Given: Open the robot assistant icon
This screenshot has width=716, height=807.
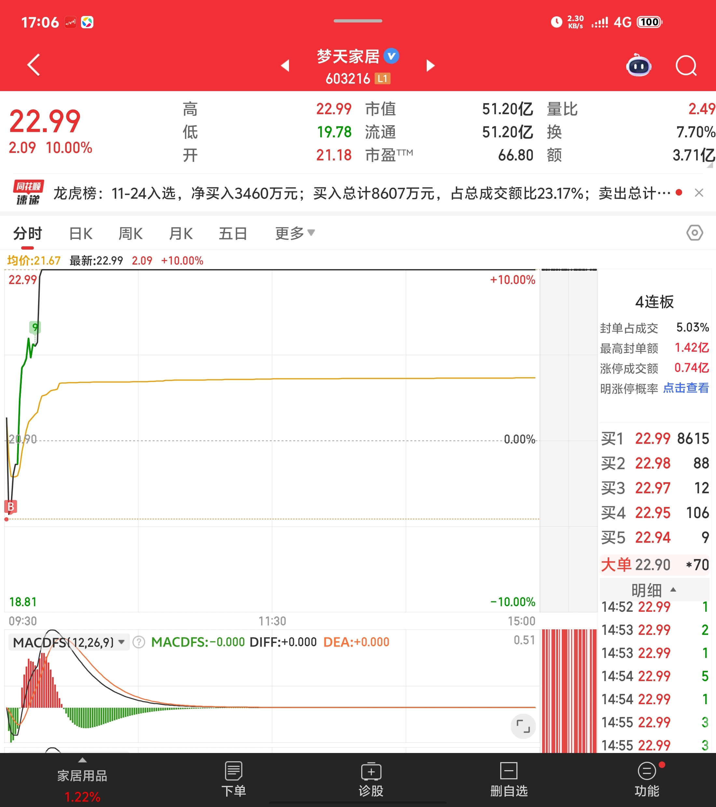Looking at the screenshot, I should pyautogui.click(x=639, y=65).
